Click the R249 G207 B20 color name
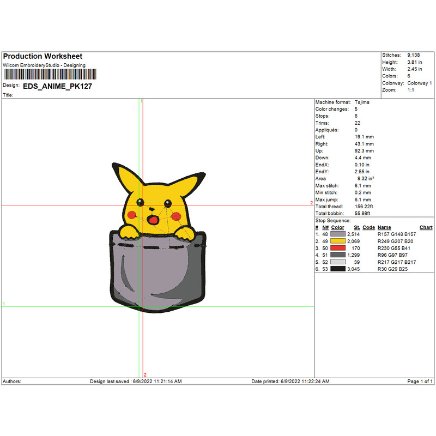The height and width of the screenshot is (436, 436). 395,241
